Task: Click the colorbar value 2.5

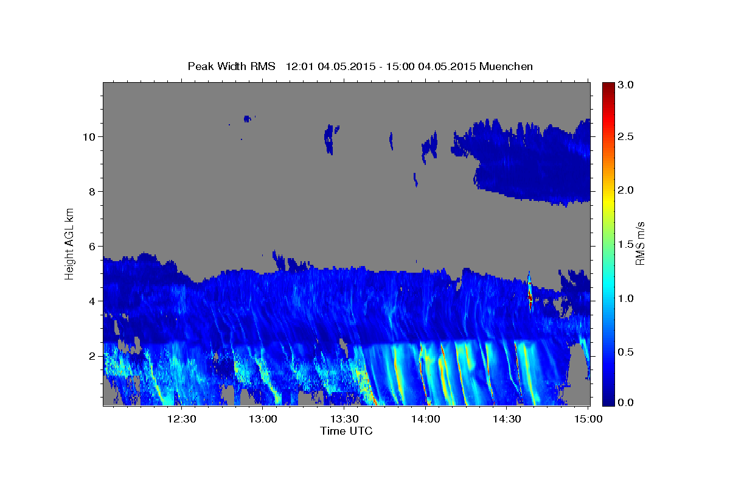Action: (x=627, y=136)
